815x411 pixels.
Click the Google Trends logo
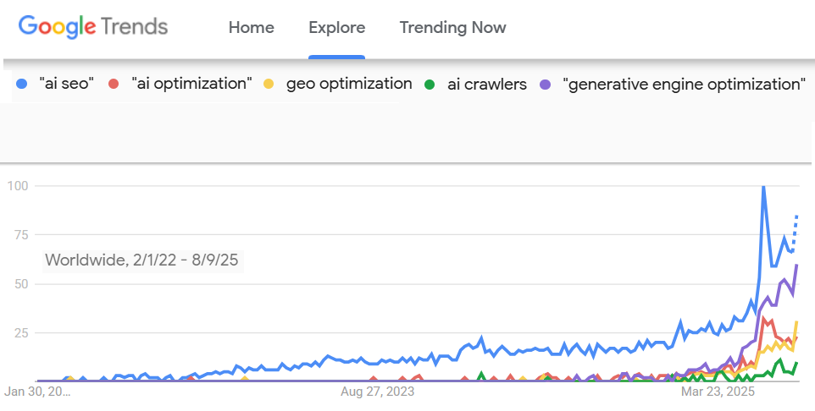[93, 27]
